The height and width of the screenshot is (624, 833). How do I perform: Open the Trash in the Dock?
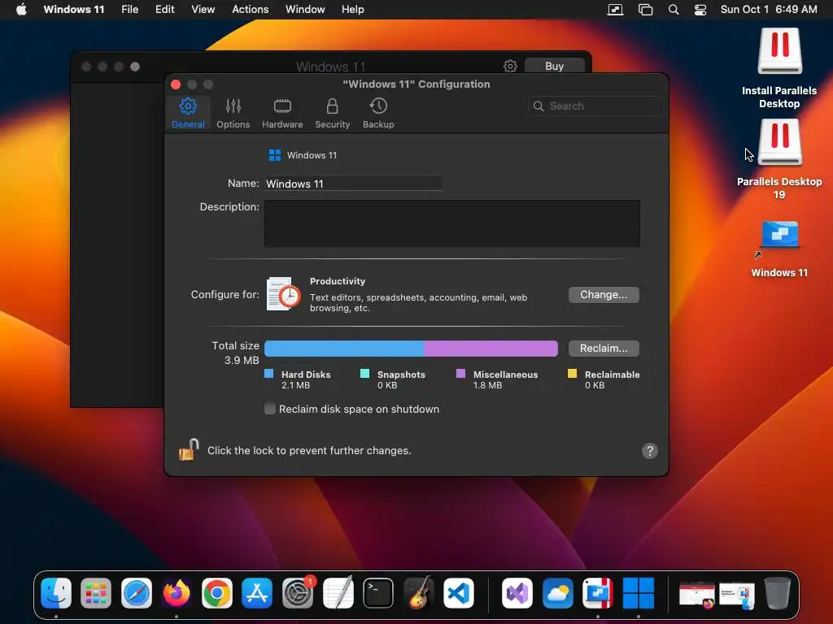(777, 592)
